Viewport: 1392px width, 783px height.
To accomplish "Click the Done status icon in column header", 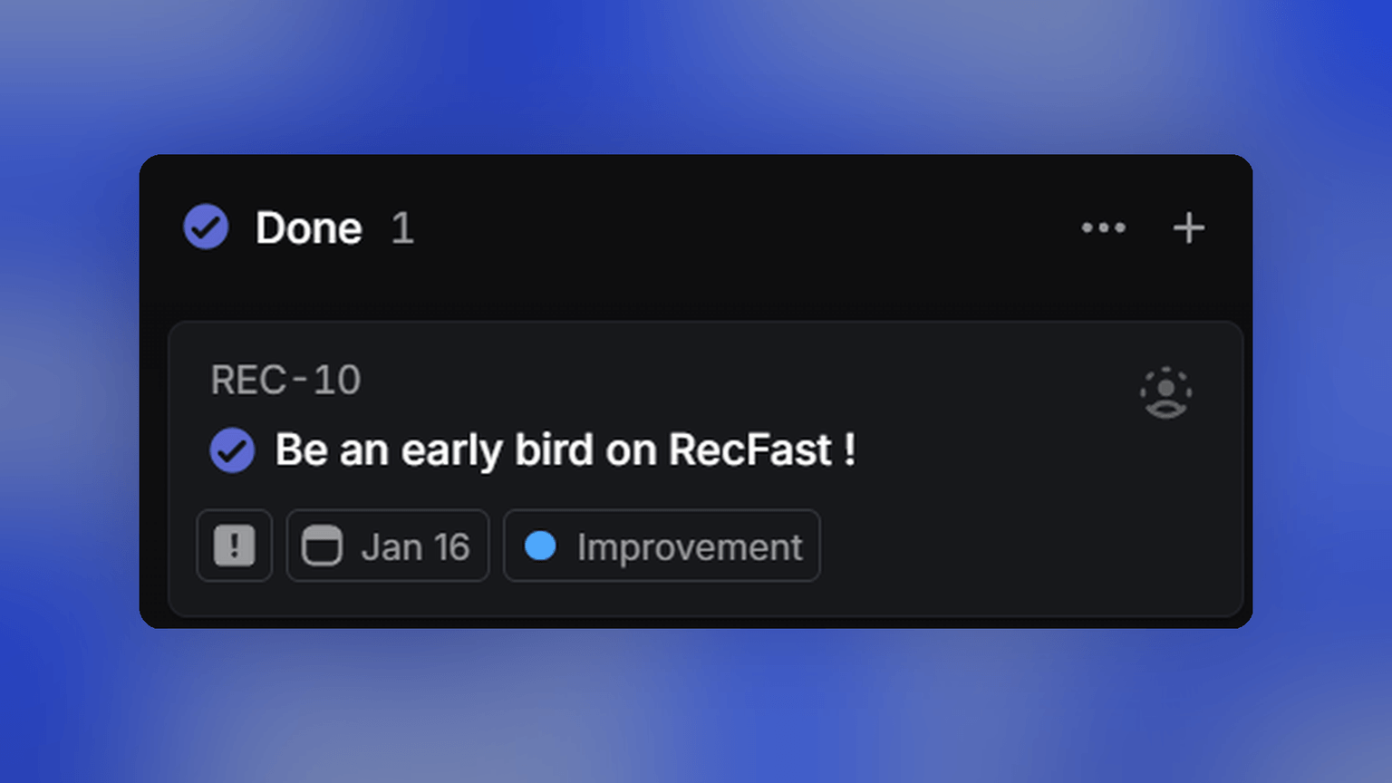I will click(x=206, y=227).
